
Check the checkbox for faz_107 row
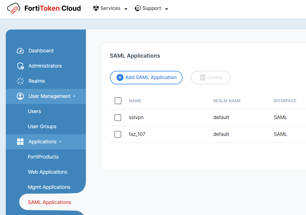[x=118, y=134]
